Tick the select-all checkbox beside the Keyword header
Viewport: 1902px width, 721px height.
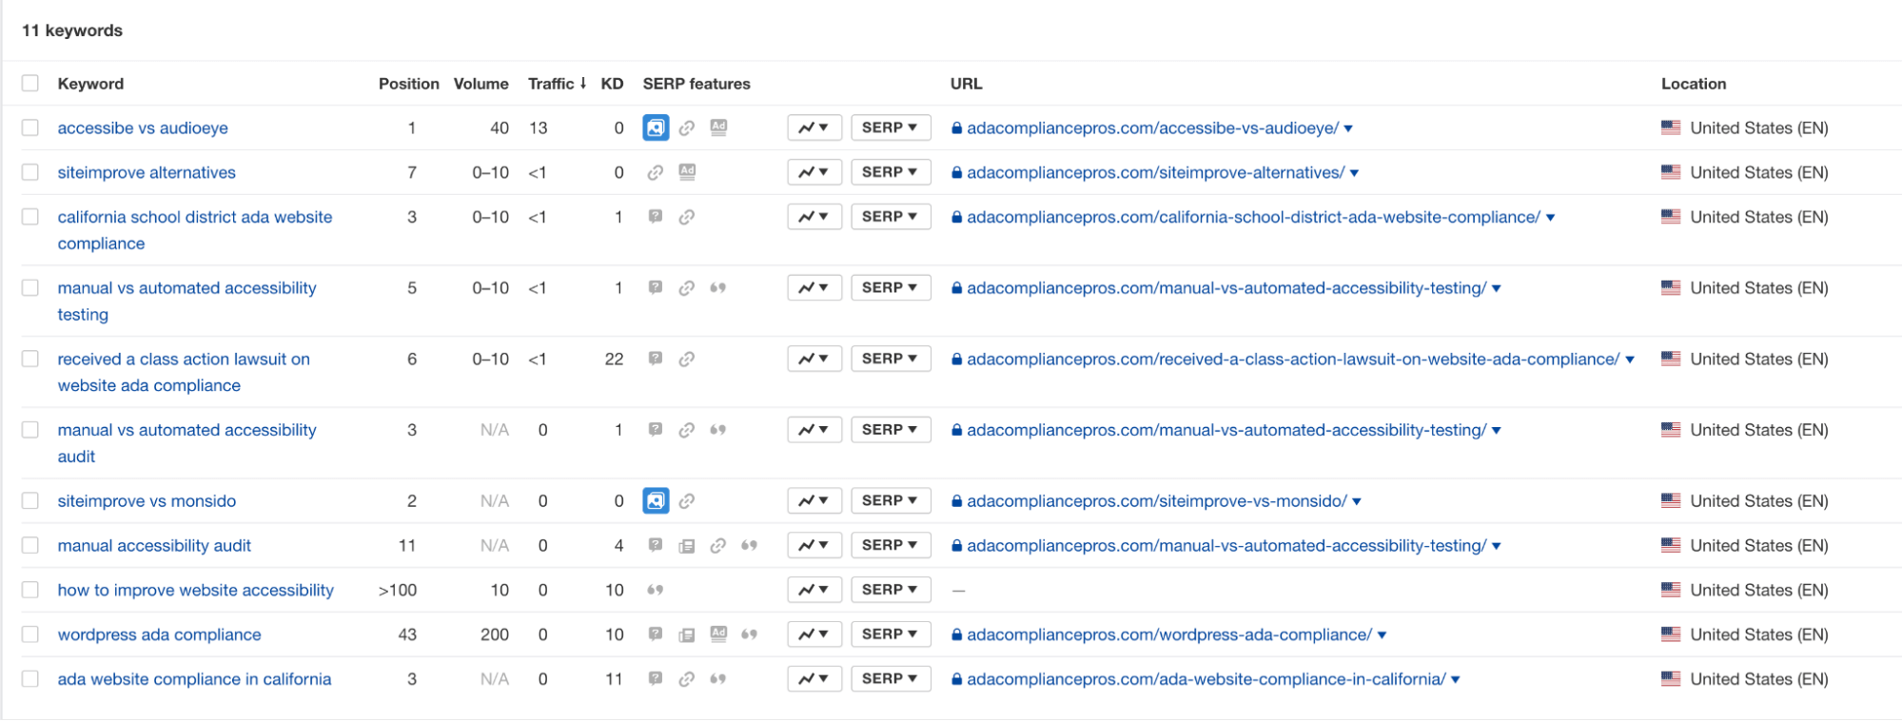point(30,83)
